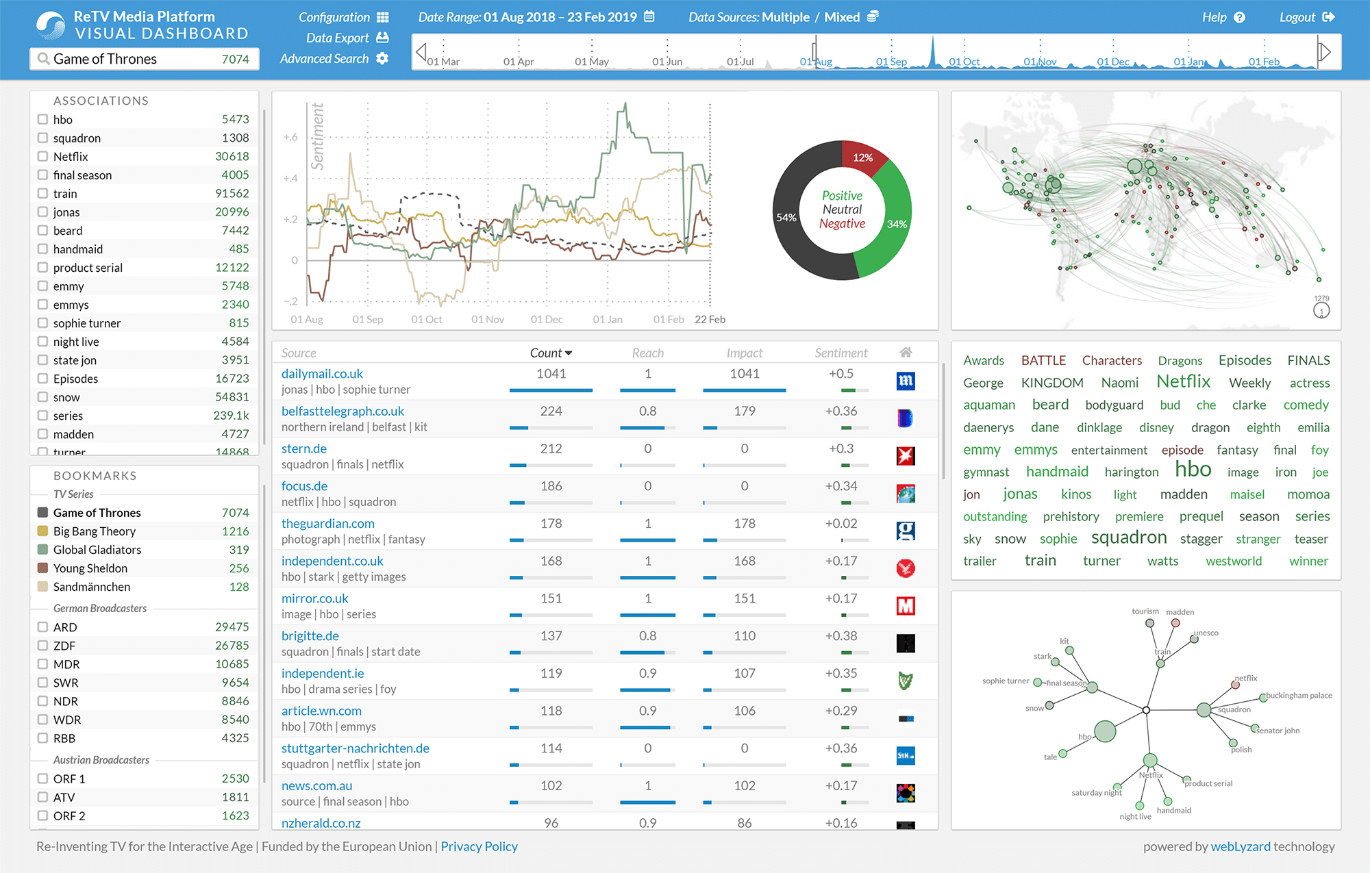Move timeline right with the arrow
1370x873 pixels.
click(x=1325, y=51)
